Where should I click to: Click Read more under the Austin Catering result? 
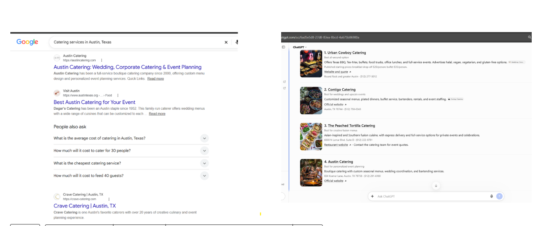156,79
